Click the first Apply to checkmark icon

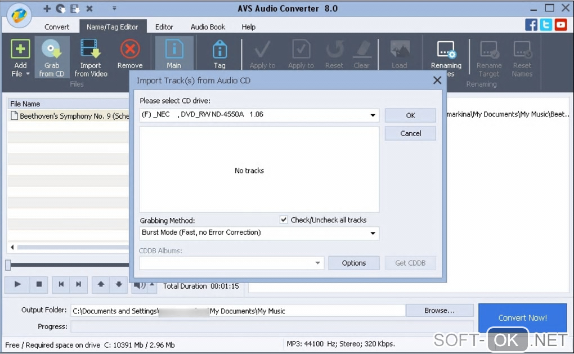click(x=262, y=50)
